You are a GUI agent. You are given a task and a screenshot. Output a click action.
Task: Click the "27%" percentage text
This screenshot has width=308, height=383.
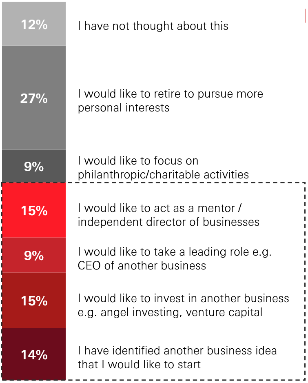[34, 98]
